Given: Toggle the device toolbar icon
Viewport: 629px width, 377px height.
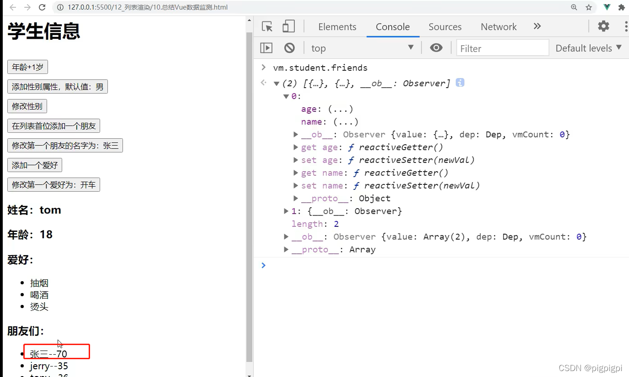Looking at the screenshot, I should tap(288, 26).
